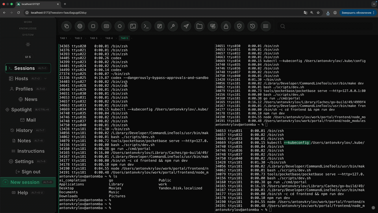Image resolution: width=378 pixels, height=213 pixels.
Task: Click the search magnifier icon
Action: click(283, 26)
